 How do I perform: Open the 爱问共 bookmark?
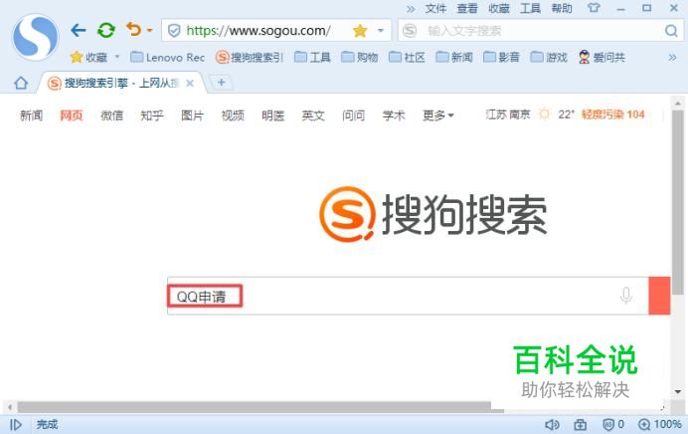coord(602,57)
